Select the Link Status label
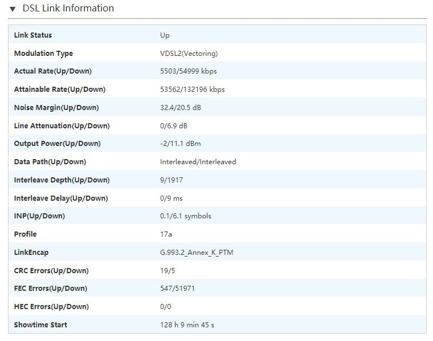The height and width of the screenshot is (341, 433). [33, 35]
